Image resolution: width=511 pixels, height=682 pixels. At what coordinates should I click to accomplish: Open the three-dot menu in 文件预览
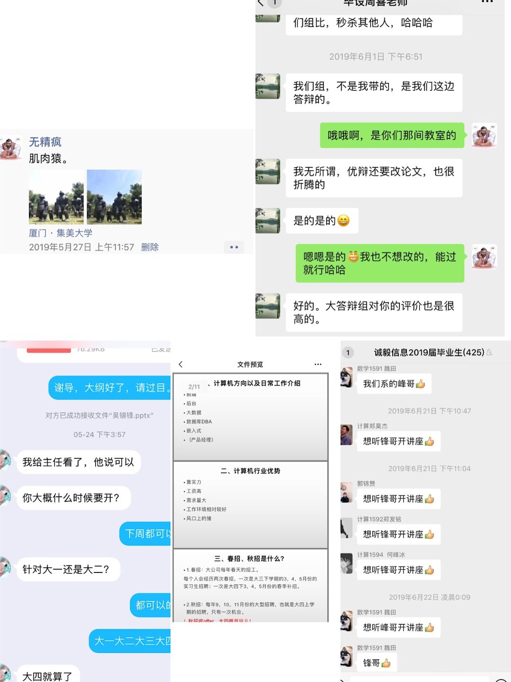(318, 364)
